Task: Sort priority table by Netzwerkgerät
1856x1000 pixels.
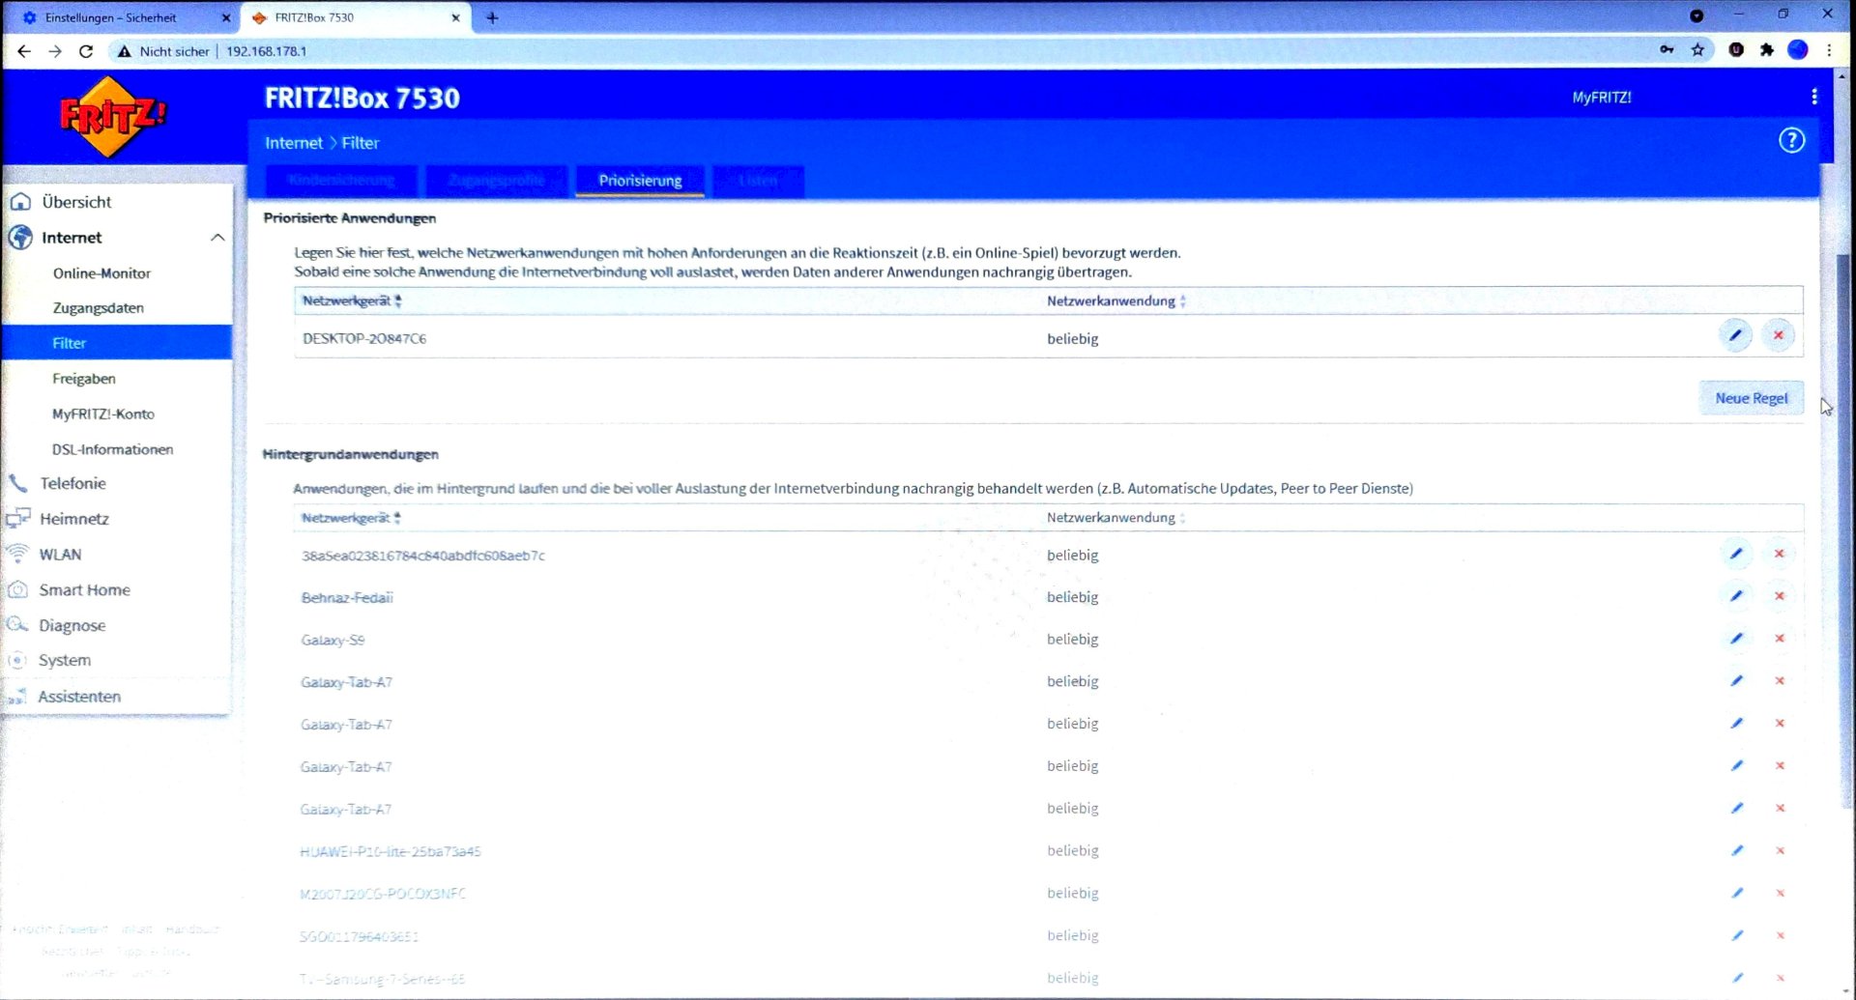Action: [352, 301]
